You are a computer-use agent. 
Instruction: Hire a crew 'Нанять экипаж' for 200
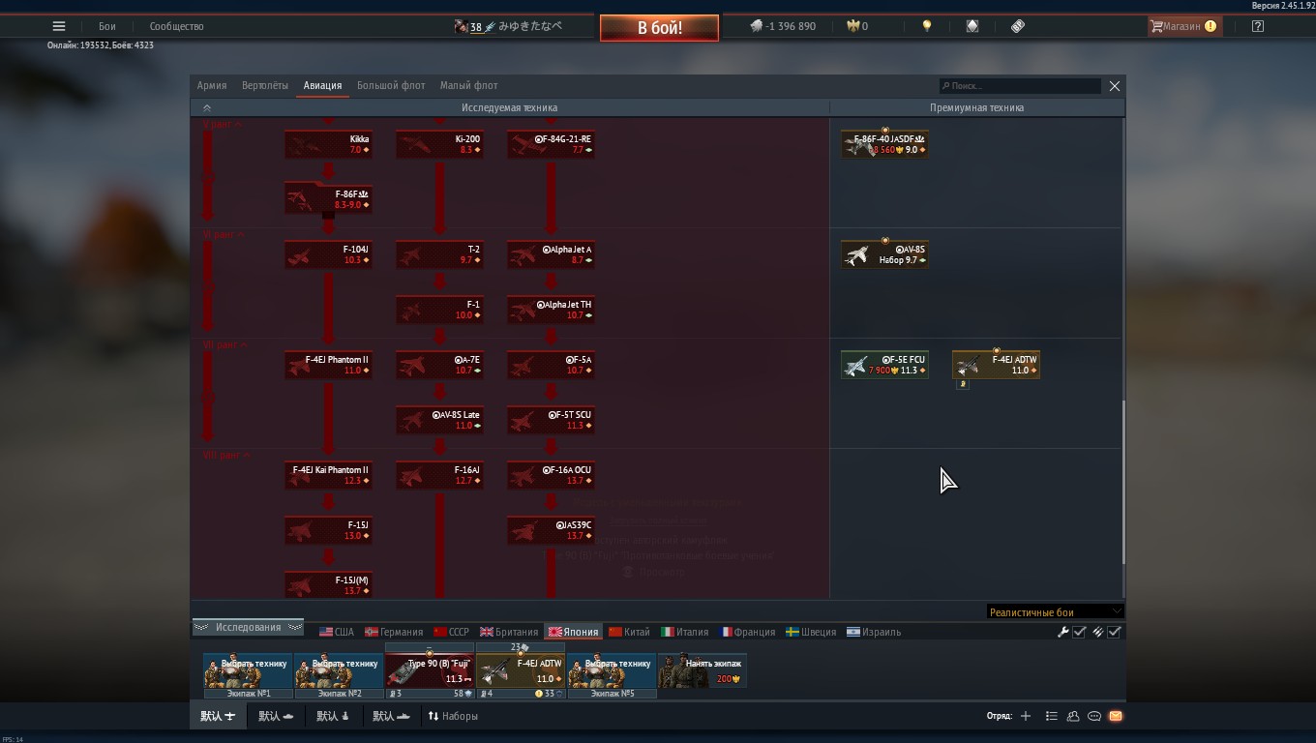coord(703,671)
